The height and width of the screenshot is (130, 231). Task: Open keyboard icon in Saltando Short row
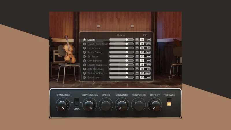(137, 73)
